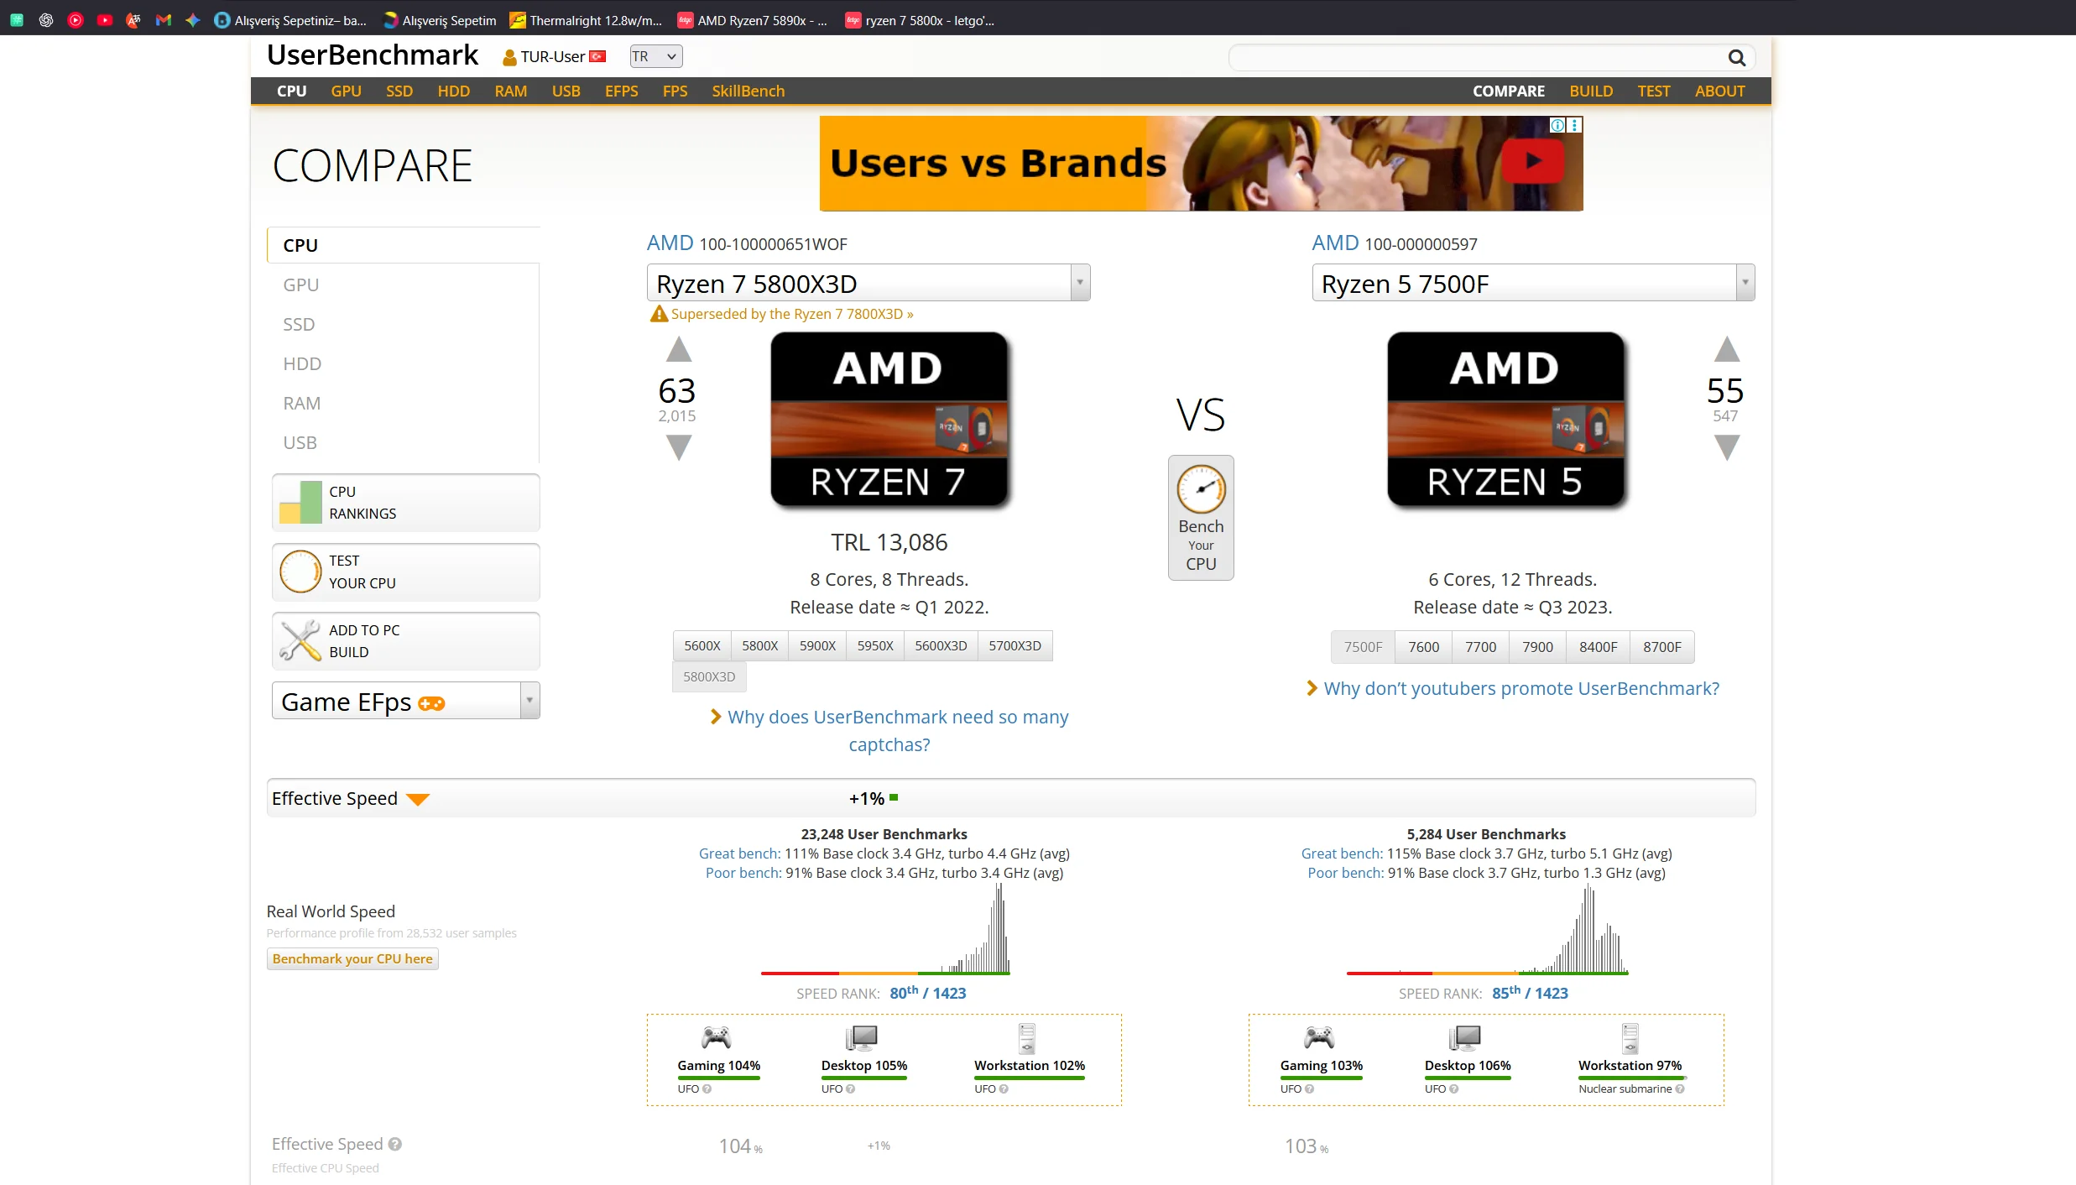This screenshot has width=2076, height=1185.
Task: Open the Ryzen 7 5800X3D dropdown
Action: [1080, 283]
